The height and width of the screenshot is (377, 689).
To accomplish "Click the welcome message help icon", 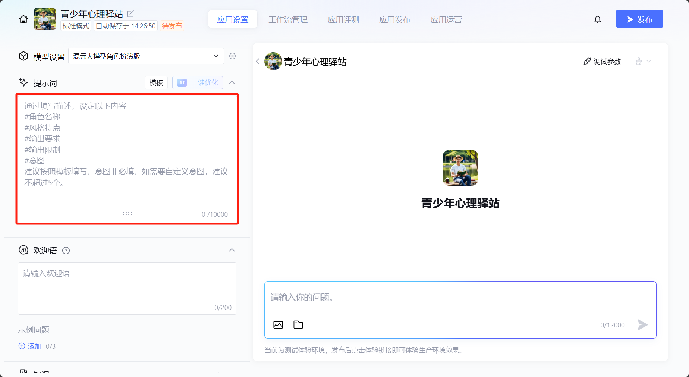I will coord(66,251).
